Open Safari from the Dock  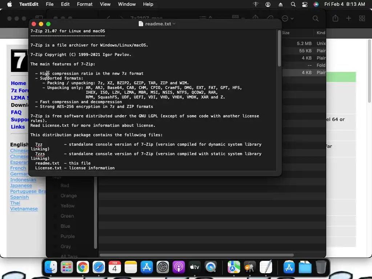[x=99, y=267]
